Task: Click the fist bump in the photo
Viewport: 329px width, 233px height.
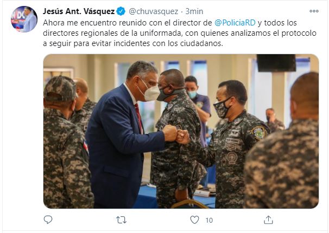Action: pos(176,134)
